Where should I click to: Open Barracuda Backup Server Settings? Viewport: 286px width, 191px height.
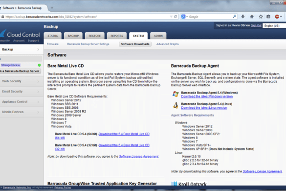(x=88, y=44)
